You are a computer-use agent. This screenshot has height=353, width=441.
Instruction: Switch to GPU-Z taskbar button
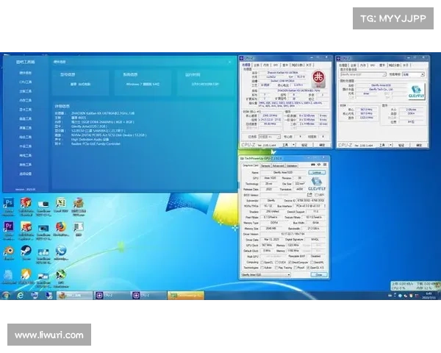click(186, 296)
